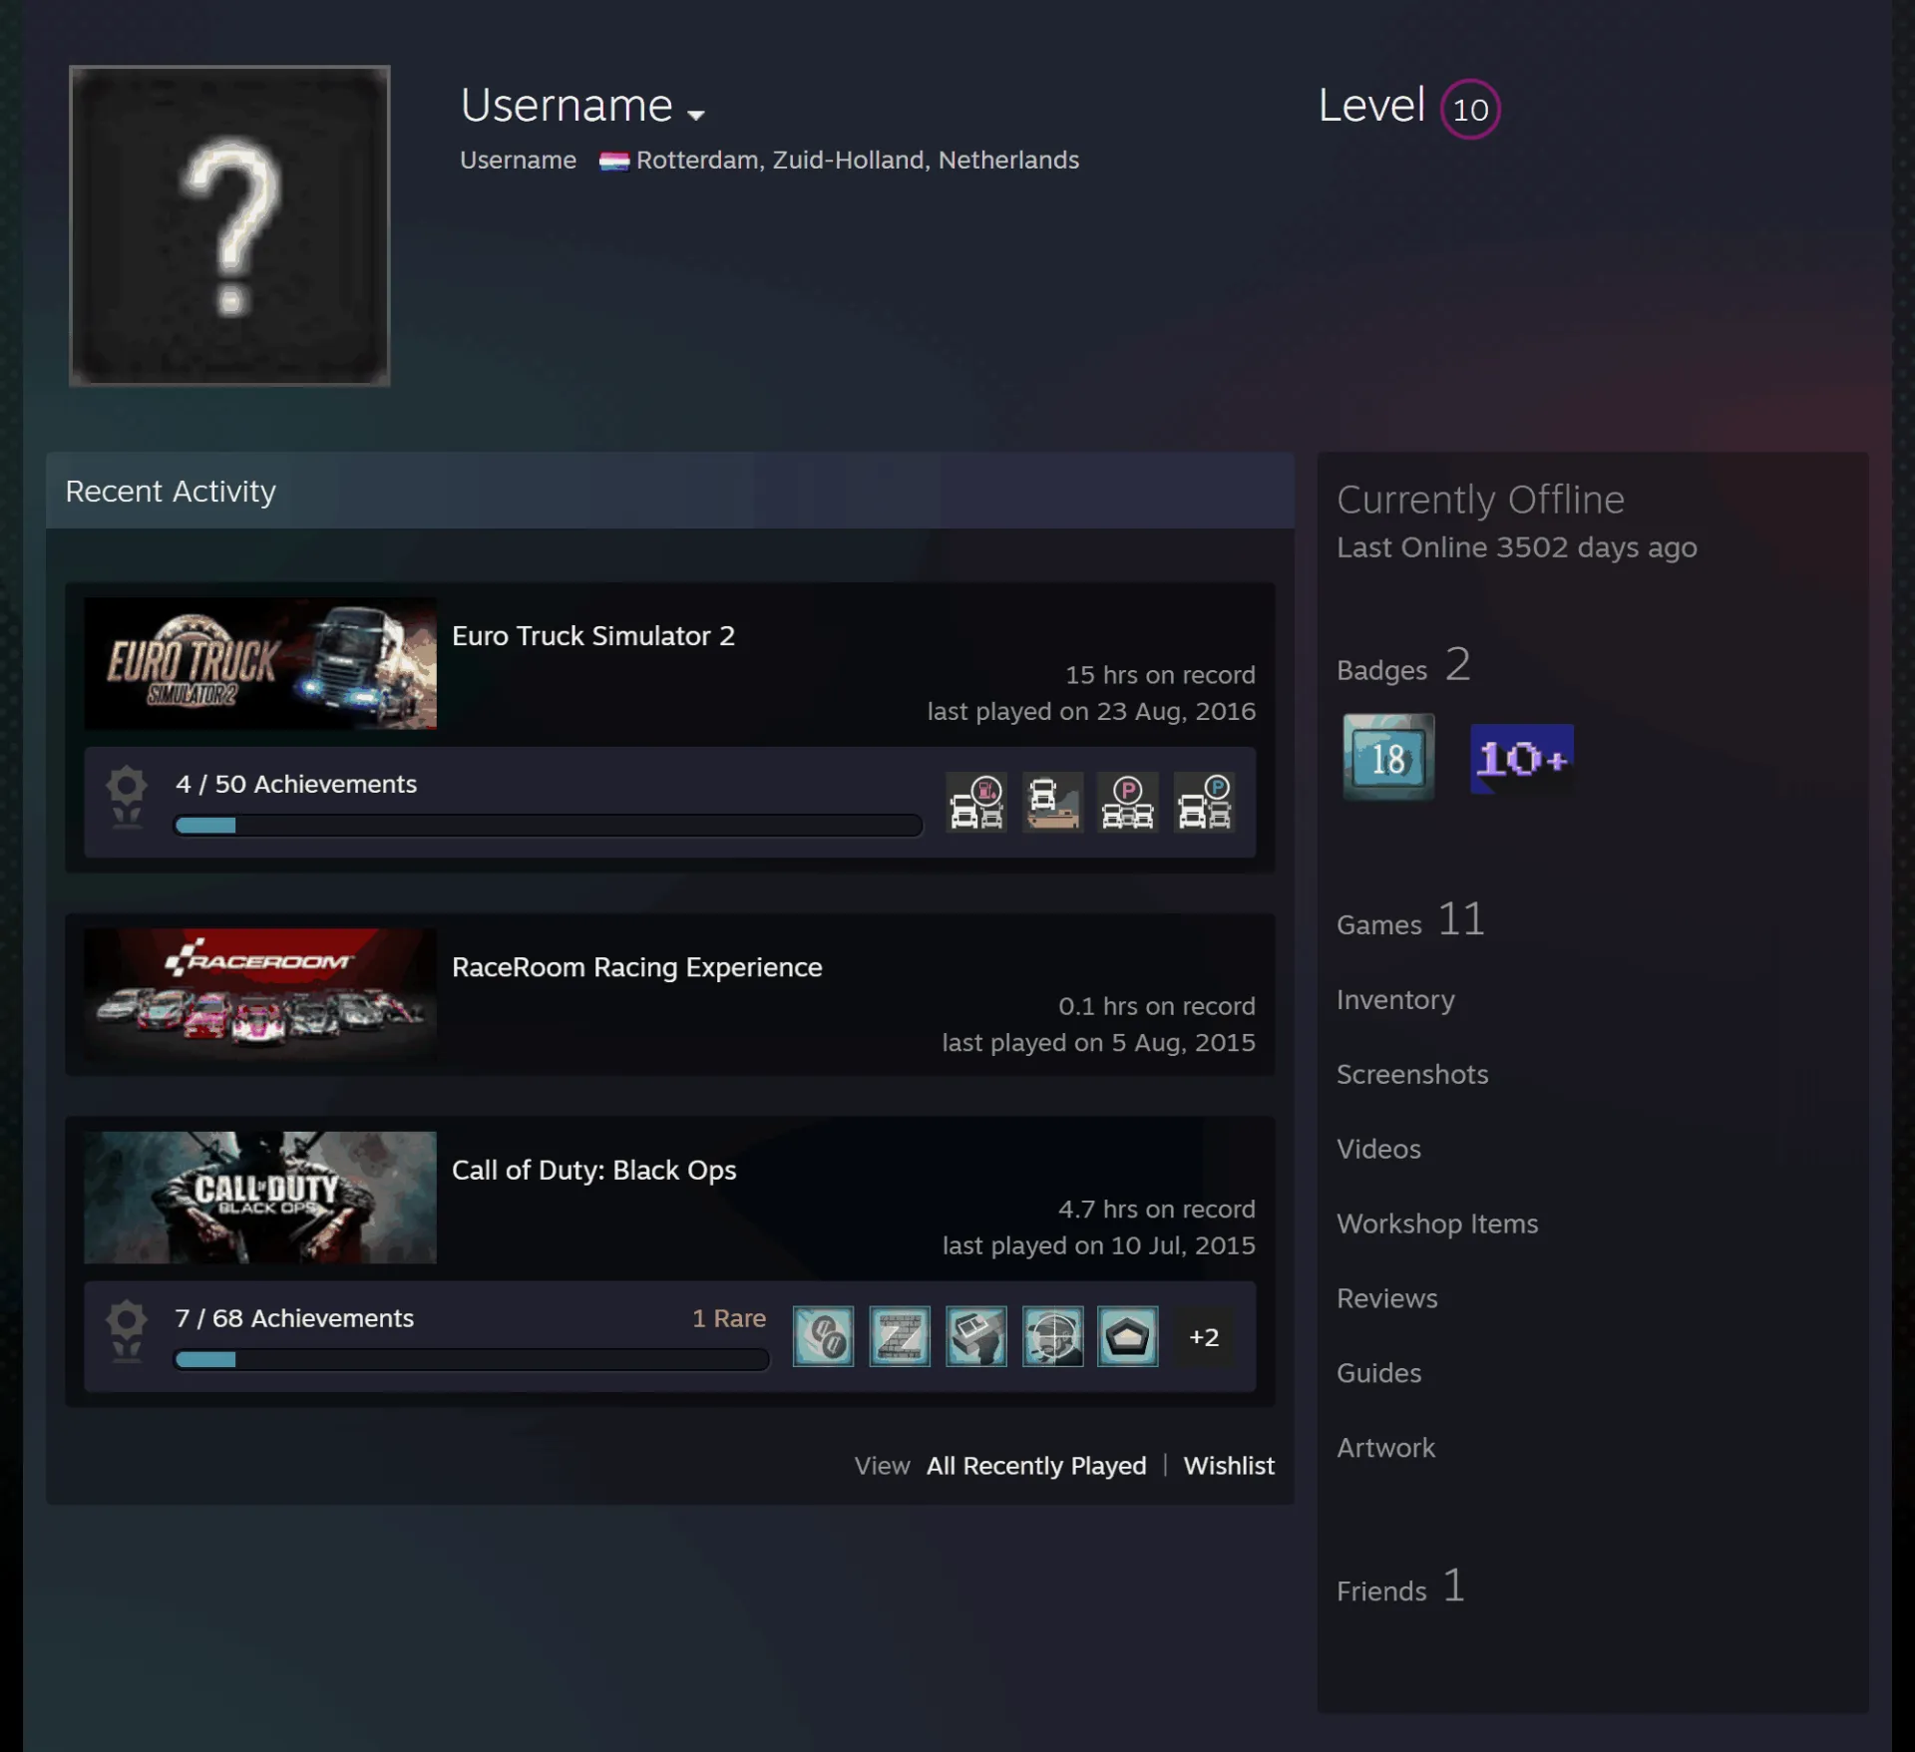
Task: Open 4 / 50 Achievements for Euro Truck
Action: (296, 785)
